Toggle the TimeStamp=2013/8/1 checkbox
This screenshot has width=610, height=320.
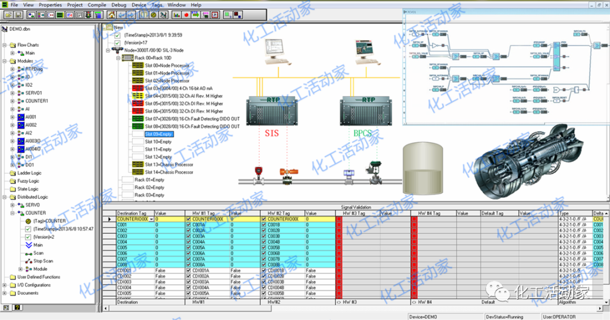[117, 36]
